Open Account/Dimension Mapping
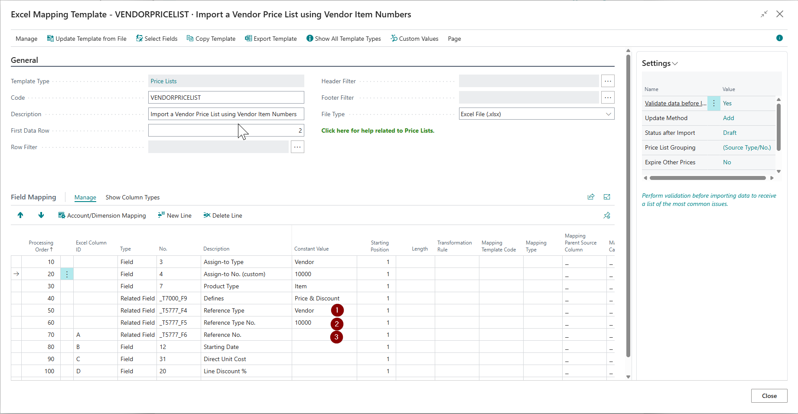 (102, 215)
